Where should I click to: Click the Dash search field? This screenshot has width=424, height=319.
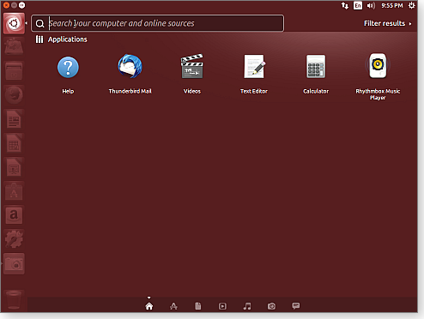[x=158, y=23]
